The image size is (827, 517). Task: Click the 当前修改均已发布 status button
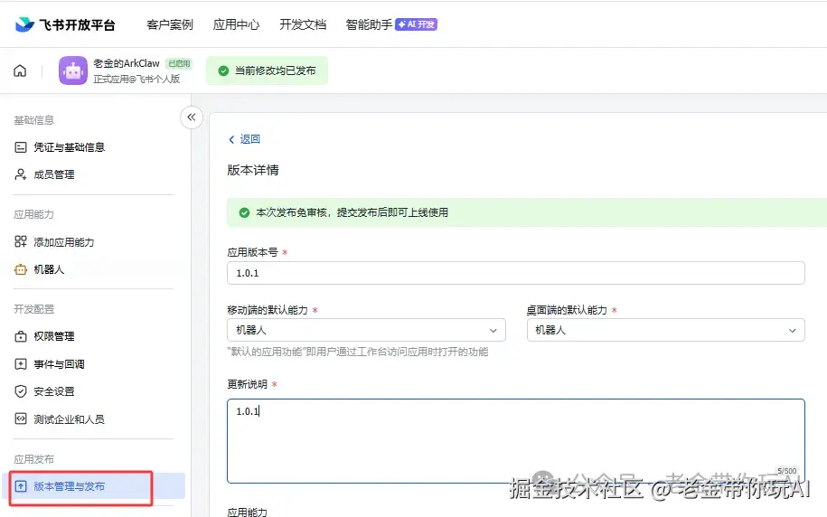pos(267,70)
